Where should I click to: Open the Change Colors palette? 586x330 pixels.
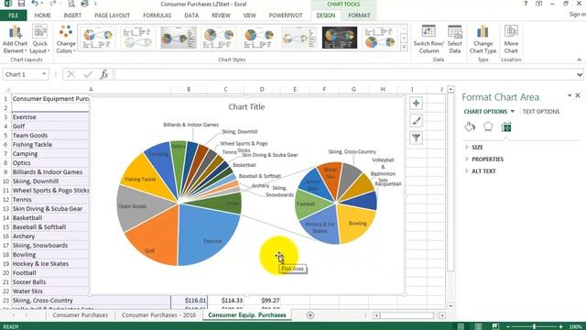coord(66,39)
